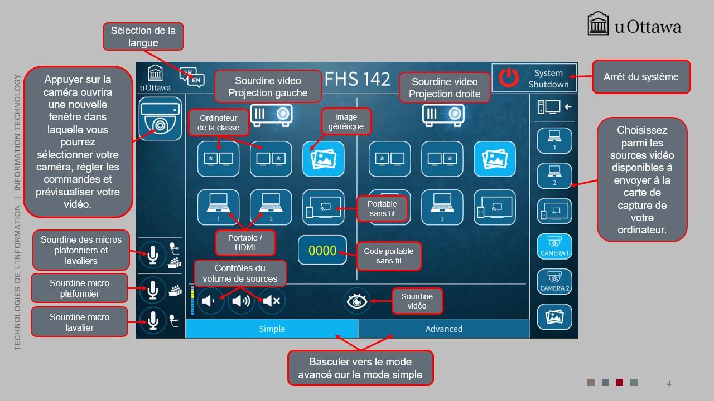Click the FHS 142 room title

[358, 79]
